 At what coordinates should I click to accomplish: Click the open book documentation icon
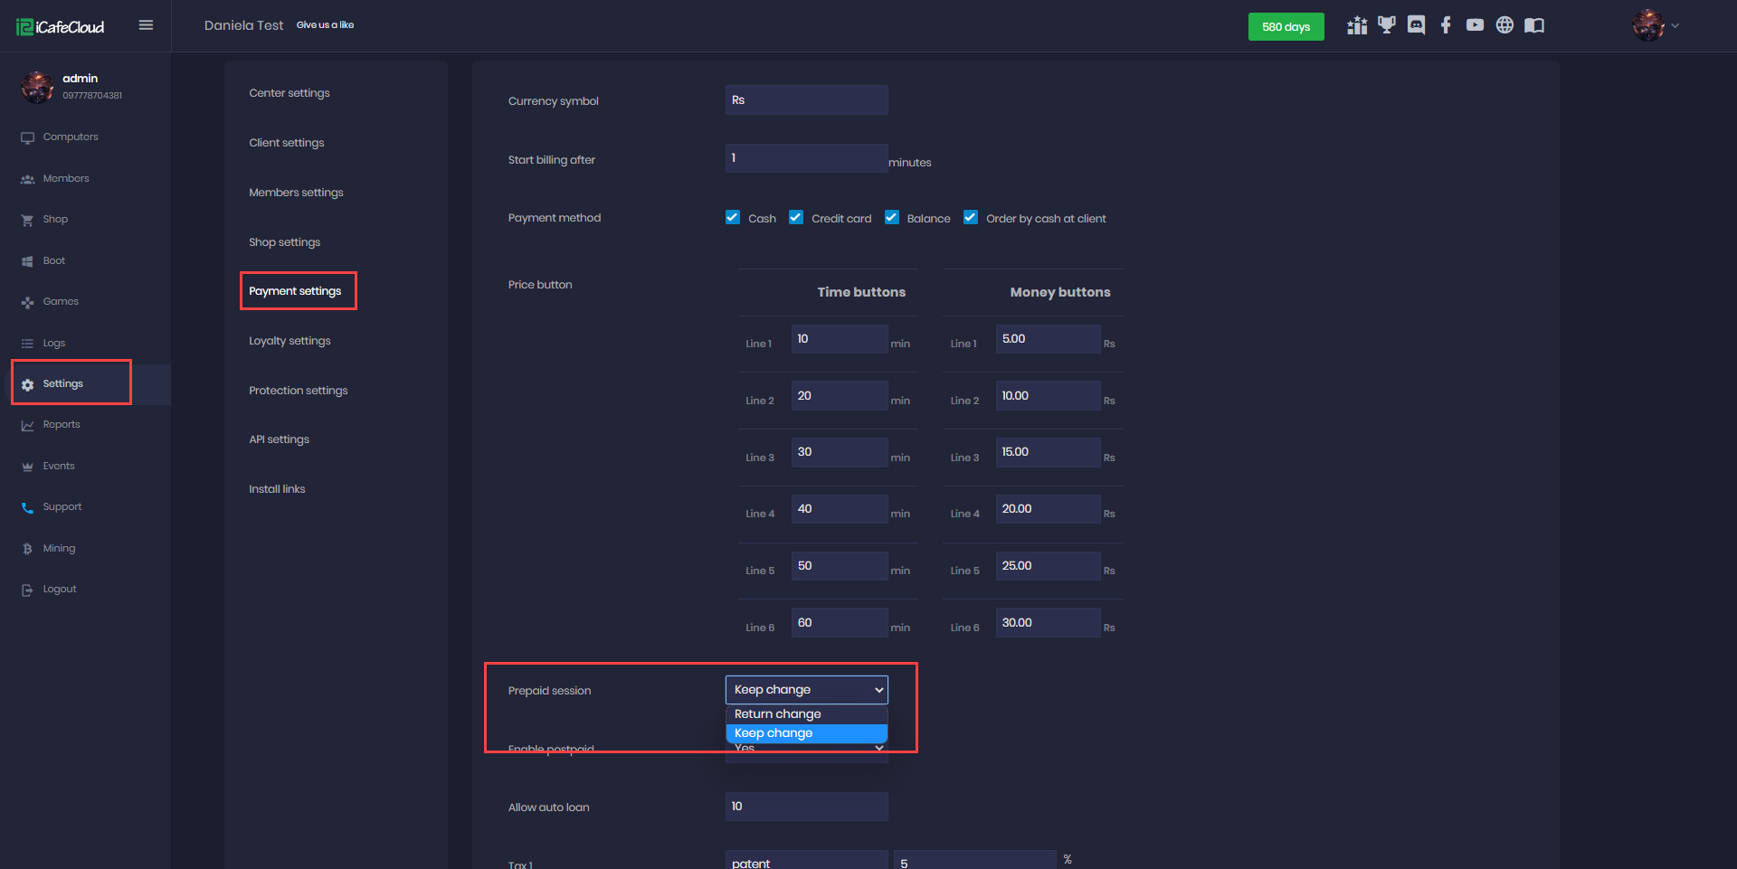(x=1534, y=25)
